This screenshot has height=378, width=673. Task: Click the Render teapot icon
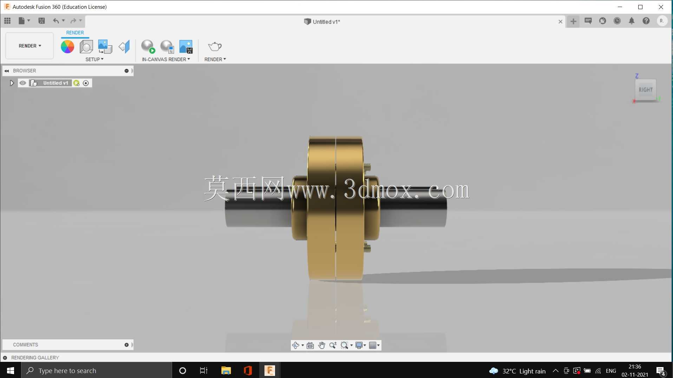point(215,46)
